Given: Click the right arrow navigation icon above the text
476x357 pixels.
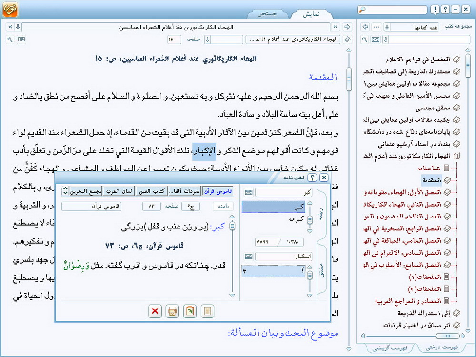Looking at the screenshot, I should click(347, 27).
